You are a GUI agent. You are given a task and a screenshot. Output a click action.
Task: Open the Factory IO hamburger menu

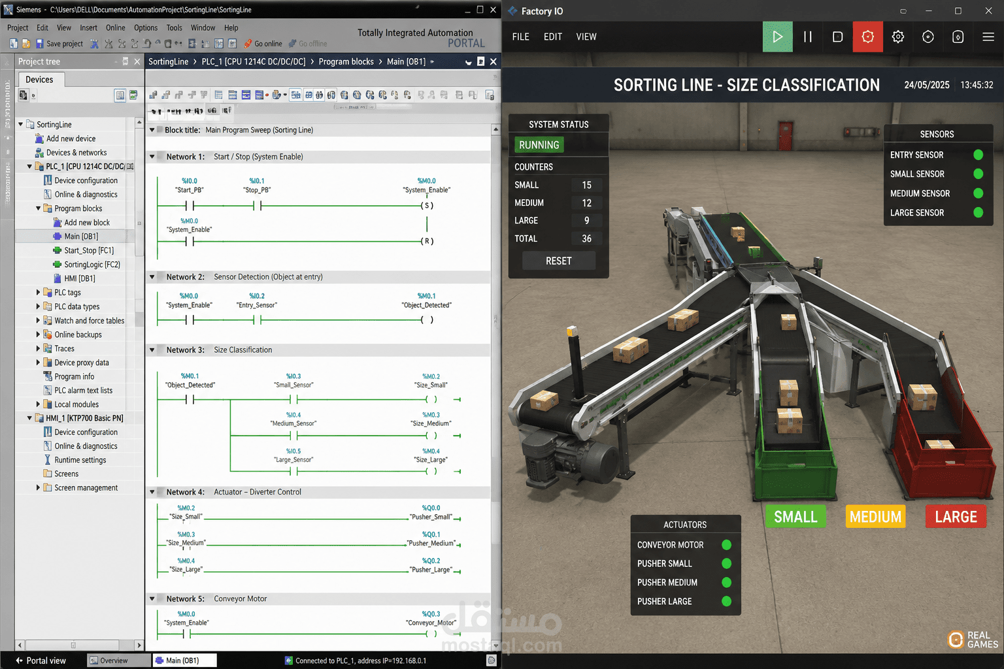(x=988, y=37)
